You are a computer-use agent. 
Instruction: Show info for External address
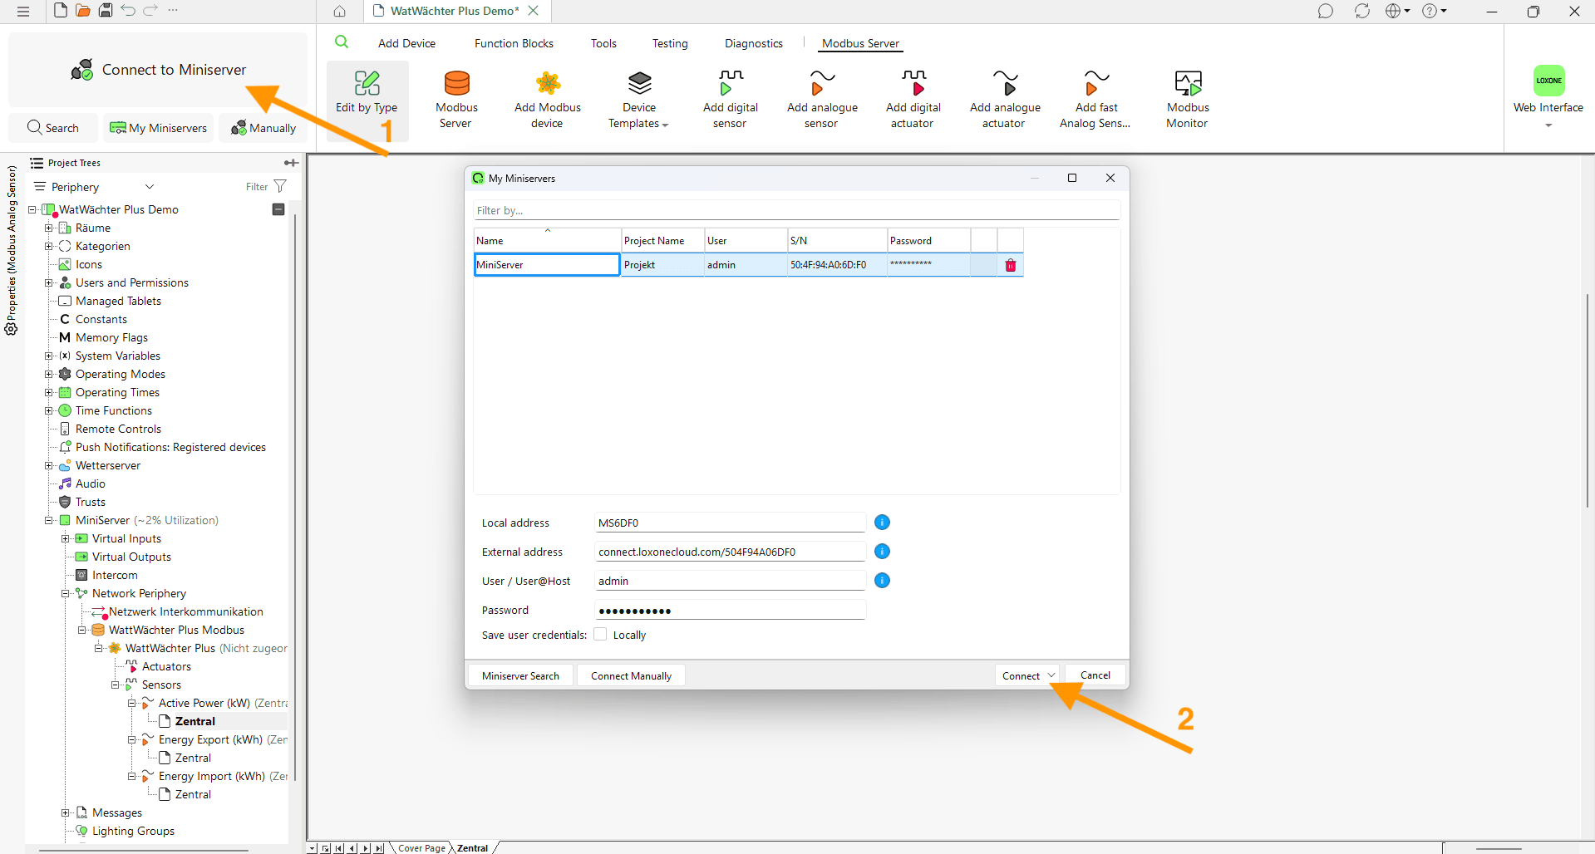(x=883, y=552)
